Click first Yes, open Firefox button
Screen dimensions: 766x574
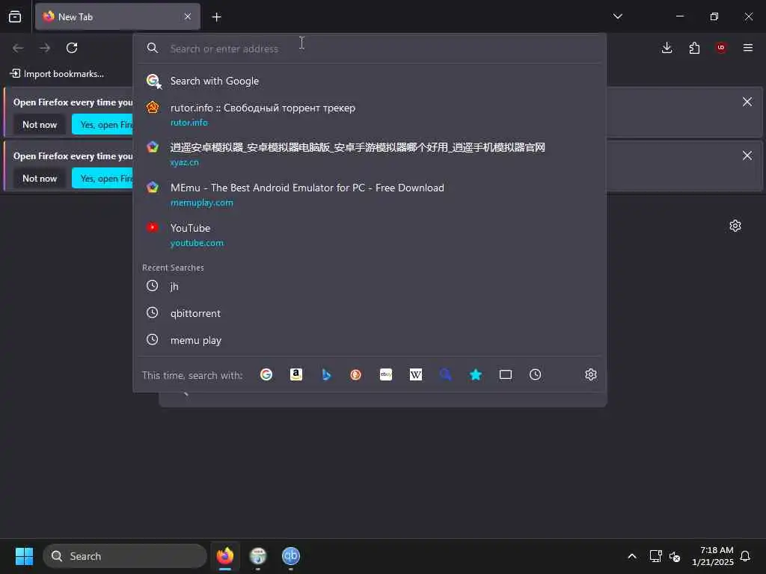(x=102, y=125)
